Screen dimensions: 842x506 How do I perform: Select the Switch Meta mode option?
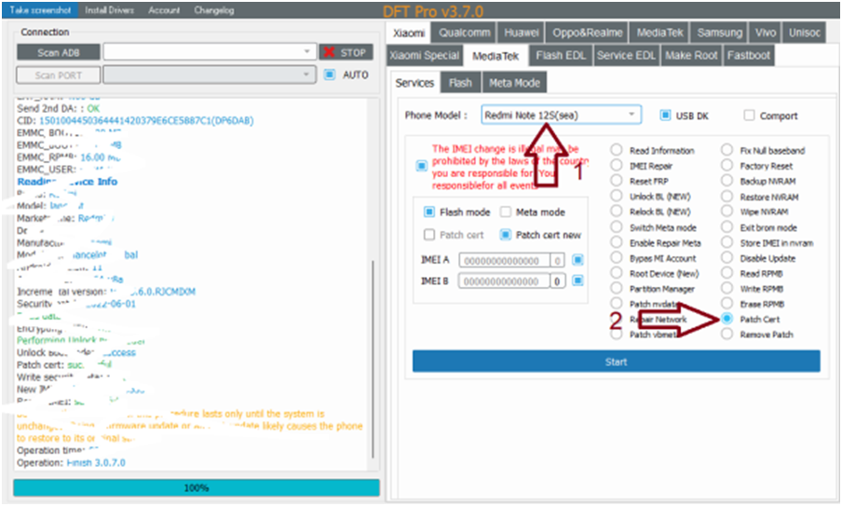coord(617,226)
